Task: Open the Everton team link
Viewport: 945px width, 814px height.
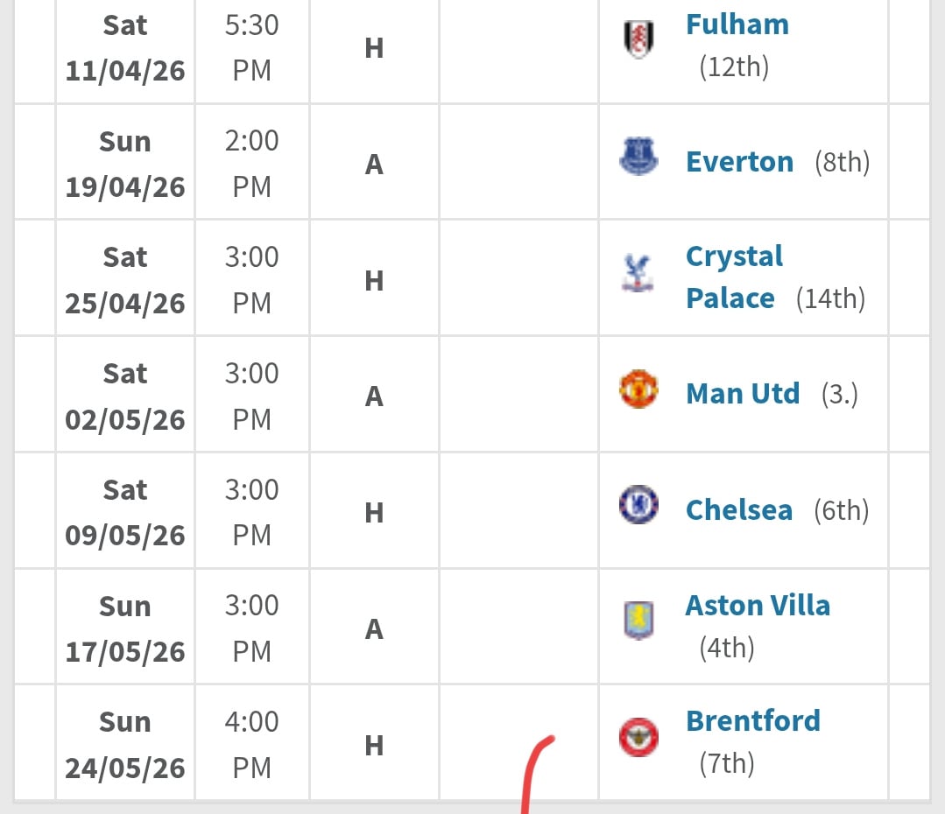Action: tap(739, 162)
